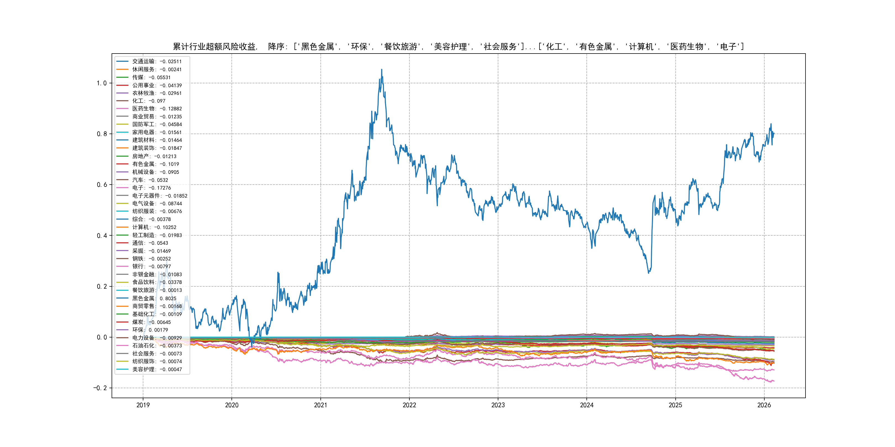Image resolution: width=895 pixels, height=447 pixels.
Task: Click the 社会服务 legend line swatch
Action: (122, 353)
